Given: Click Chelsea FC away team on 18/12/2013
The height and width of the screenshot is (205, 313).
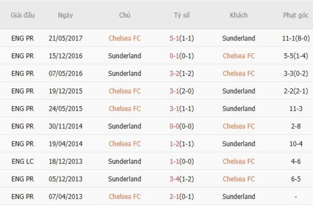Looking at the screenshot, I should pos(239,162).
